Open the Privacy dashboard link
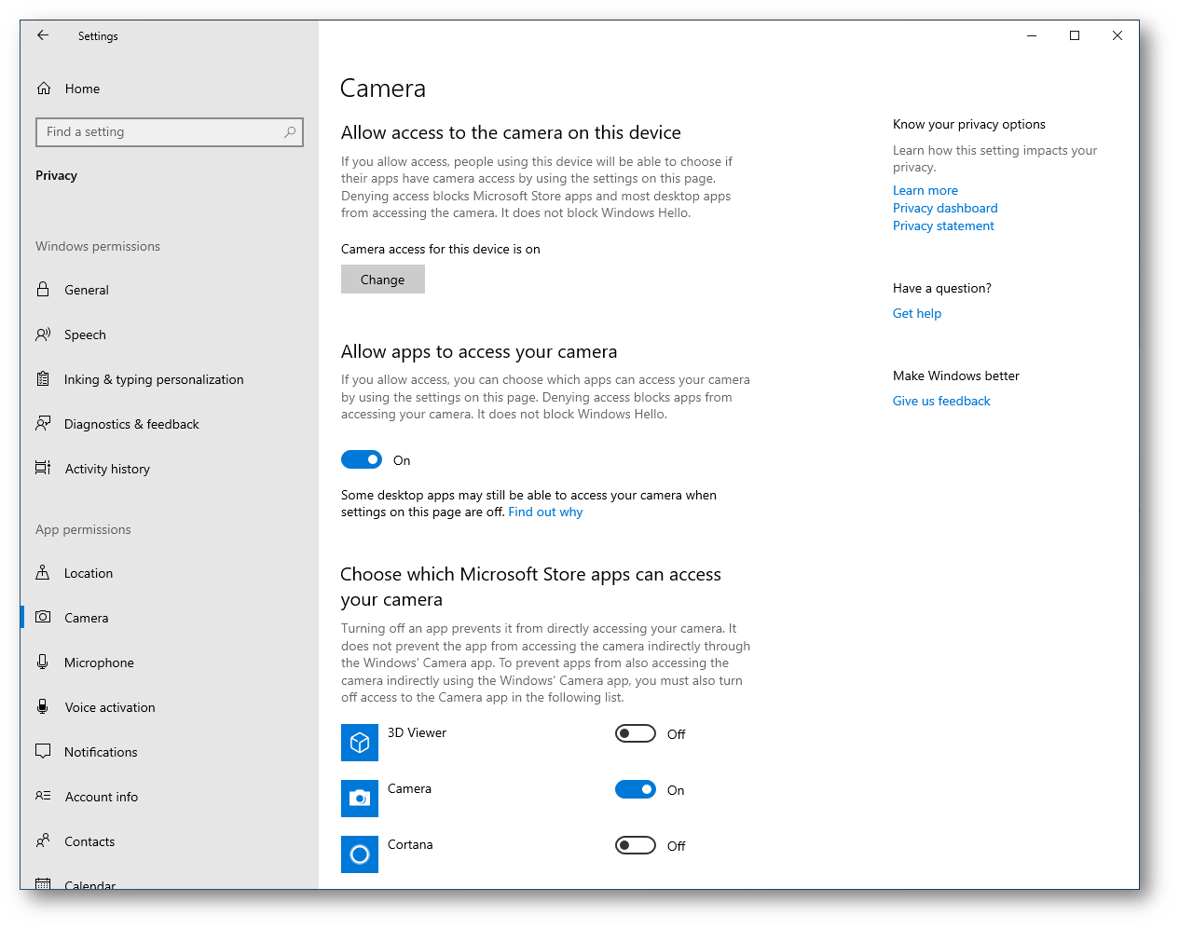The image size is (1179, 929). (945, 208)
